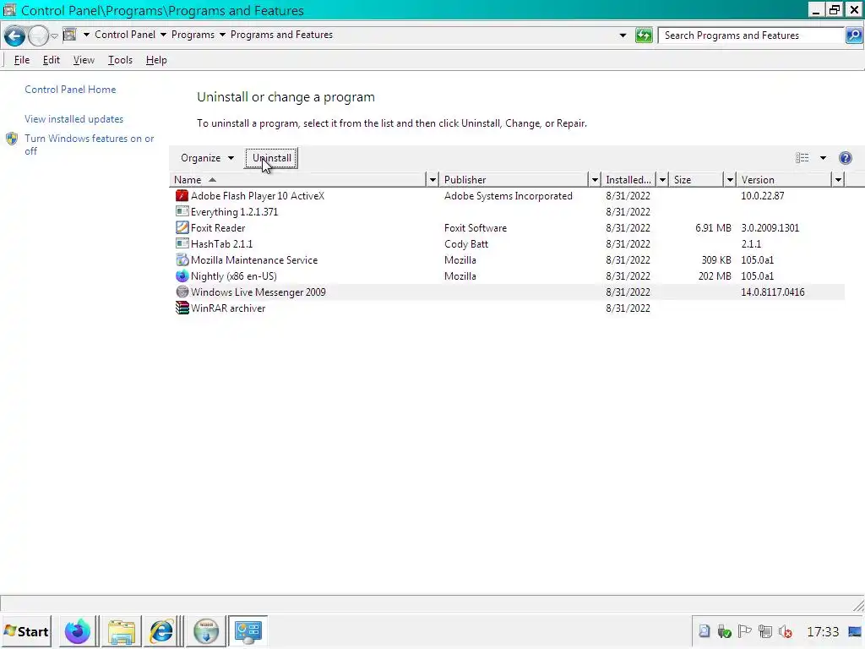Expand the Installed On column filter arrow
Viewport: 865px width, 649px height.
[x=662, y=180]
